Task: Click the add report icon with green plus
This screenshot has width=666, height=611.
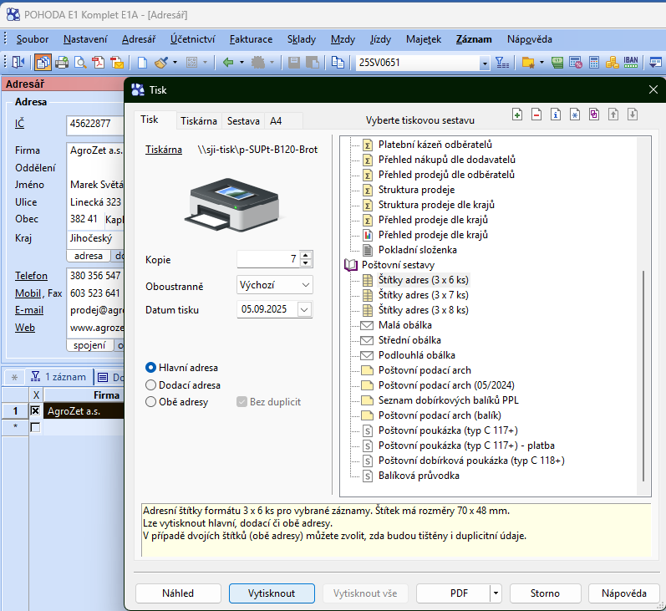Action: 517,115
